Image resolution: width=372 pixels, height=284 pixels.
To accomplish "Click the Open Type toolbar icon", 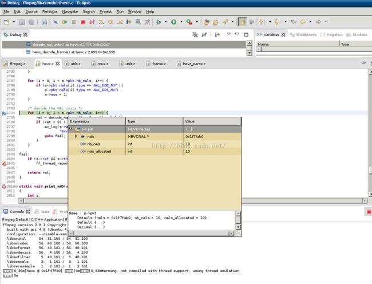I will click(x=207, y=22).
